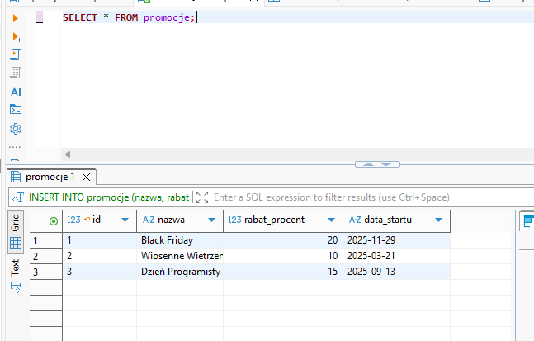Close the promocje 1 results tab
The image size is (534, 341).
coord(87,177)
